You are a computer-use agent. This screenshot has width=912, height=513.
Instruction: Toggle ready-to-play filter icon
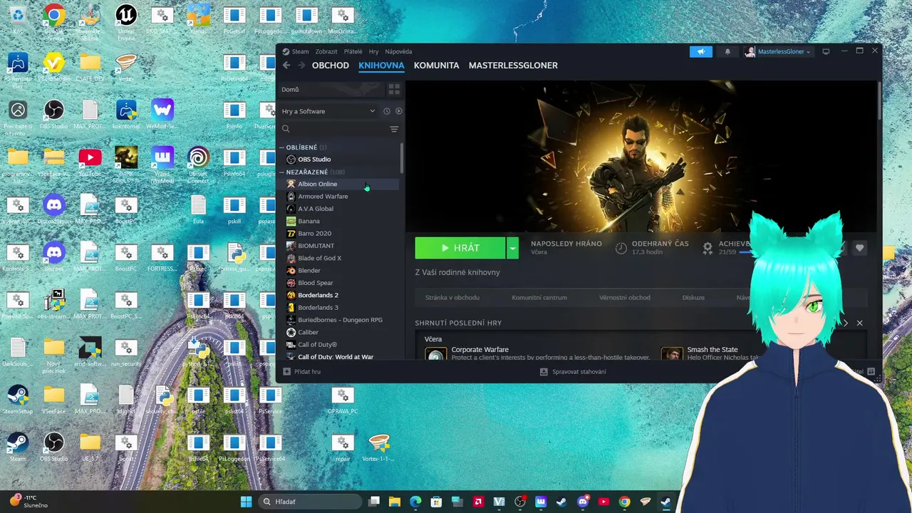[399, 111]
